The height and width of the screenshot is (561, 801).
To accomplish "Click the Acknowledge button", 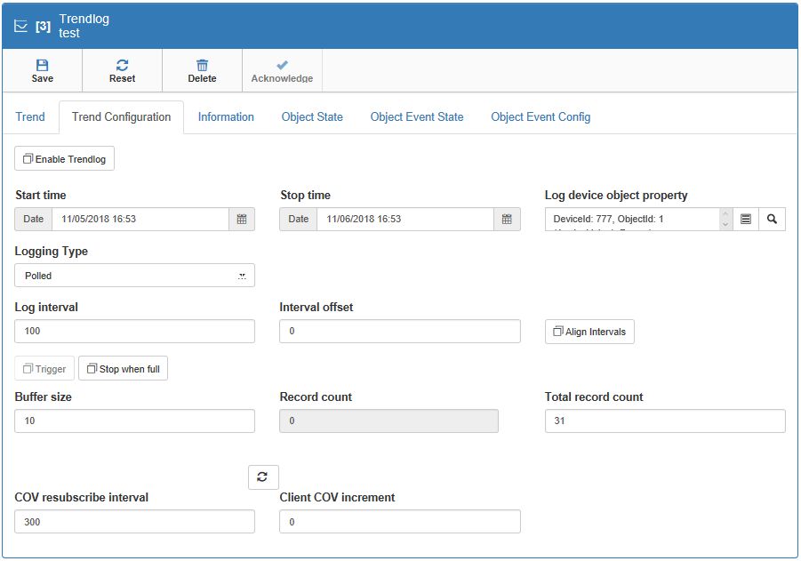I will 282,70.
